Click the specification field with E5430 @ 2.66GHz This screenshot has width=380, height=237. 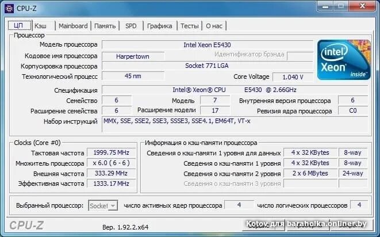tap(235, 90)
